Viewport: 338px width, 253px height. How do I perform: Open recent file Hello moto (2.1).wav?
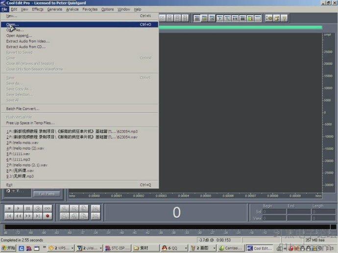point(79,165)
